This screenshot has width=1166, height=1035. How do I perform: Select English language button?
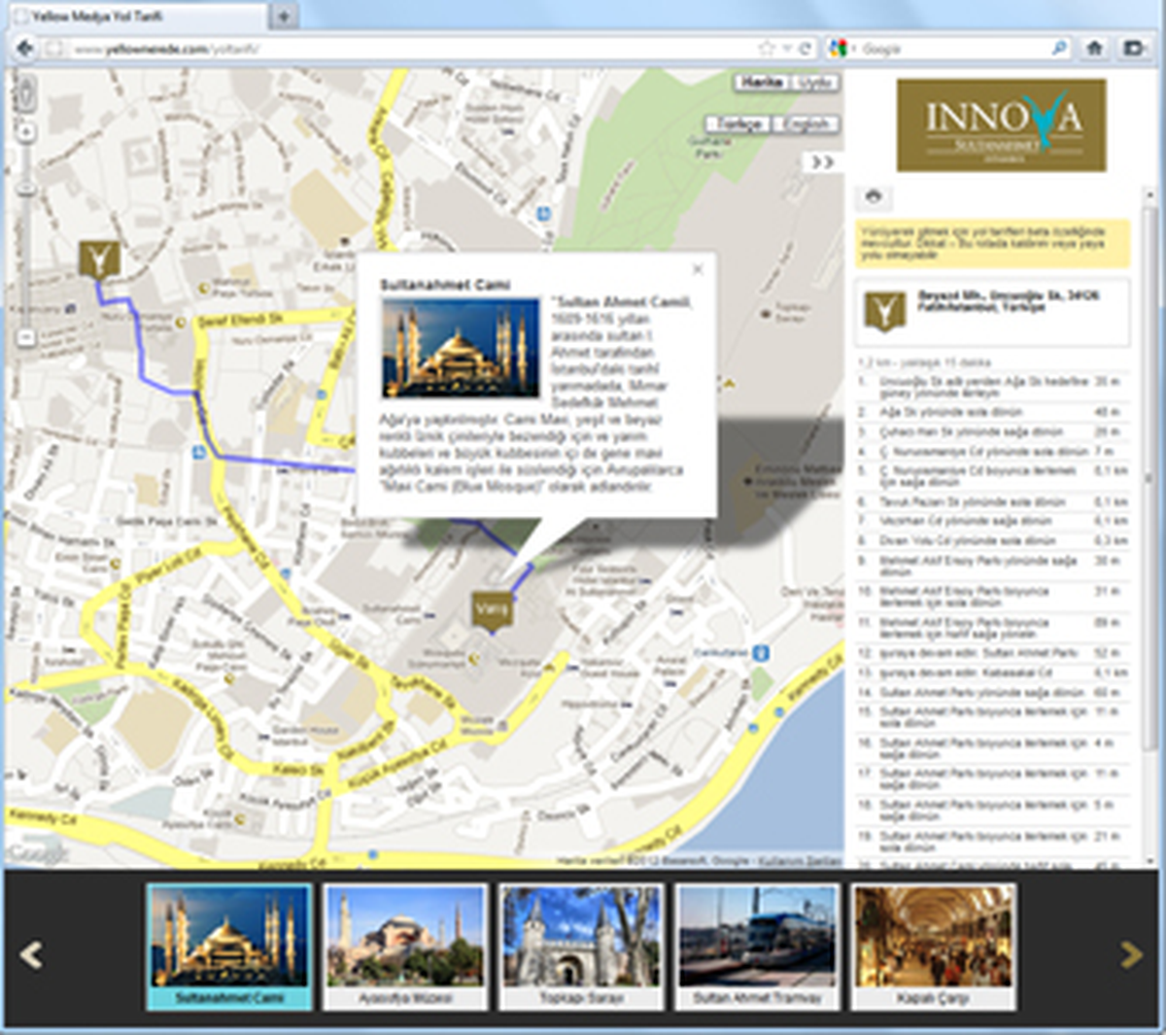pyautogui.click(x=806, y=124)
